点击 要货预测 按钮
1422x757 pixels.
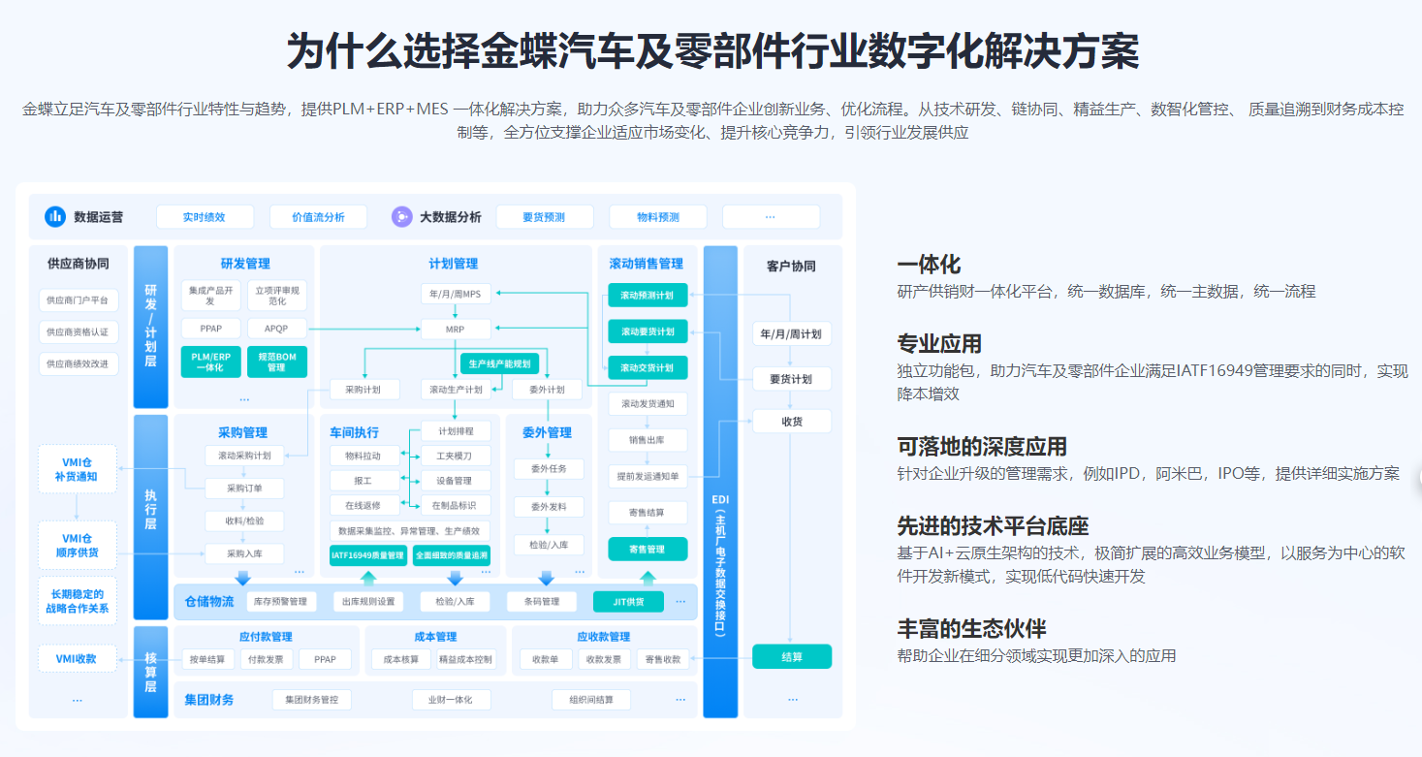tap(543, 216)
